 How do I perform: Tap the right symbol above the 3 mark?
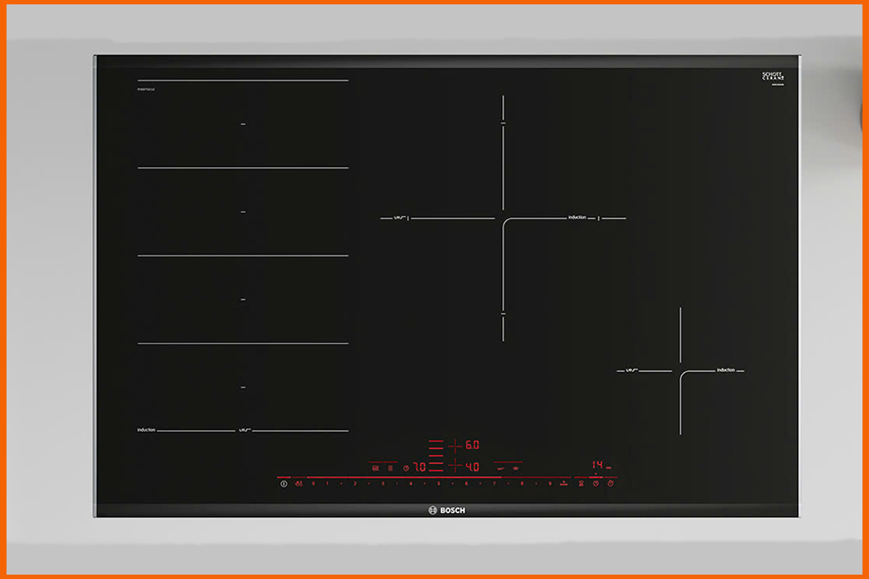(x=390, y=468)
